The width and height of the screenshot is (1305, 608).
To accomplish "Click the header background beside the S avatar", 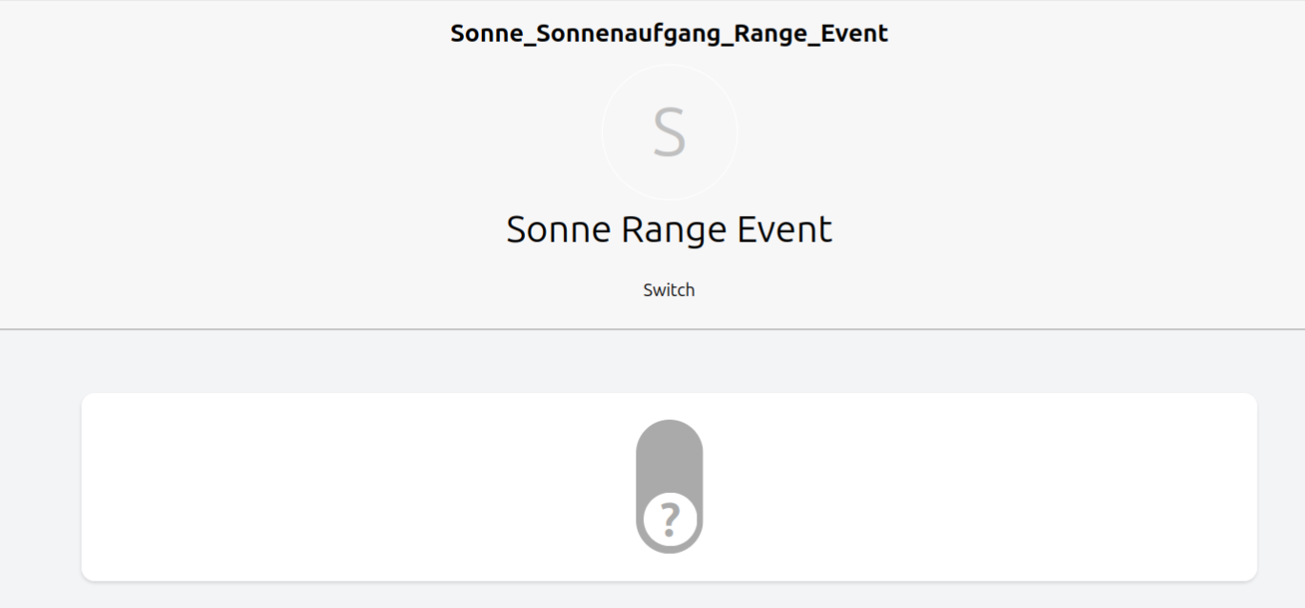I will pyautogui.click(x=381, y=132).
